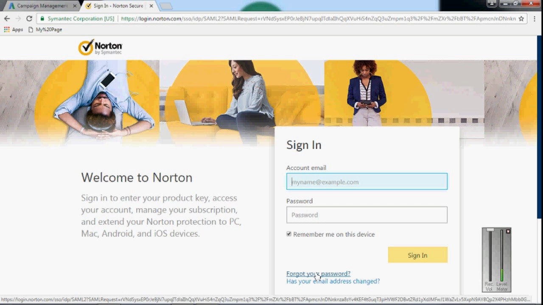543x305 pixels.
Task: Click into the Password field
Action: 367,215
